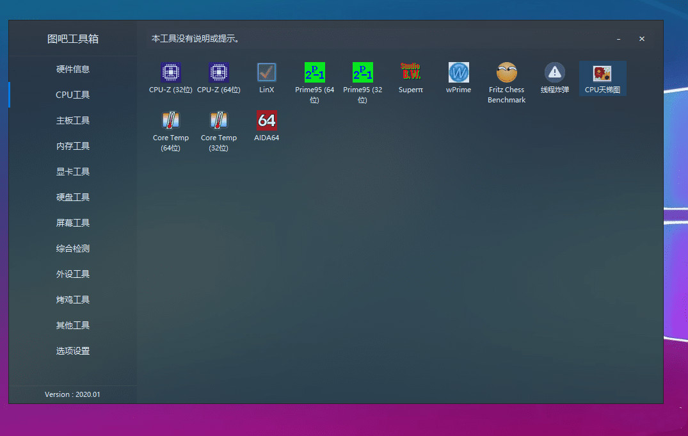This screenshot has width=688, height=436.
Task: Switch to 其他工具 category
Action: pos(73,325)
